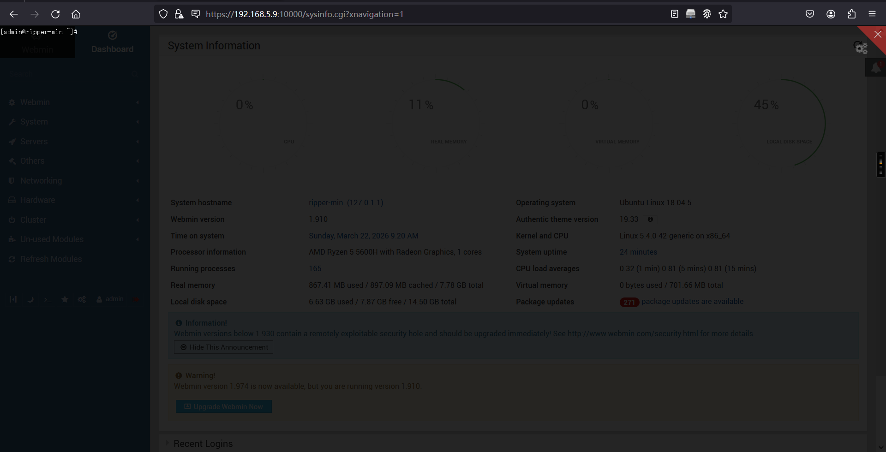Expand the Servers menu category
The width and height of the screenshot is (886, 452).
74,142
